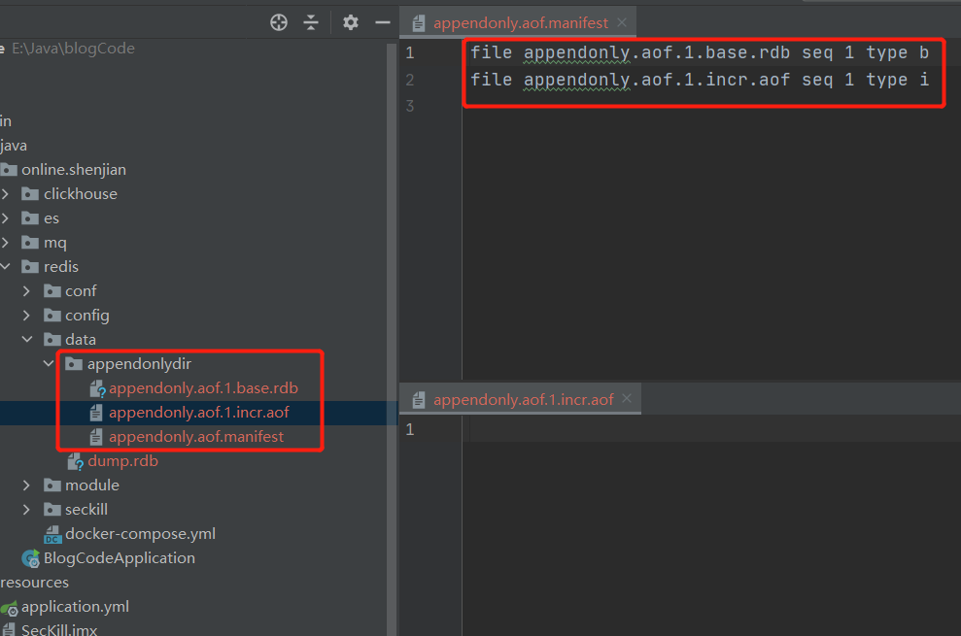Close the appendonly.aof.manifest tab
Viewport: 961px width, 636px height.
[x=622, y=22]
